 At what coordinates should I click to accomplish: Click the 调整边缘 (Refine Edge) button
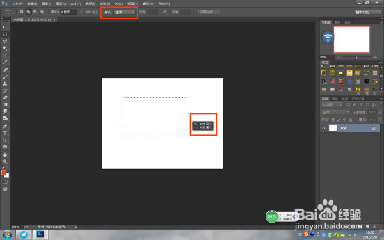click(208, 12)
